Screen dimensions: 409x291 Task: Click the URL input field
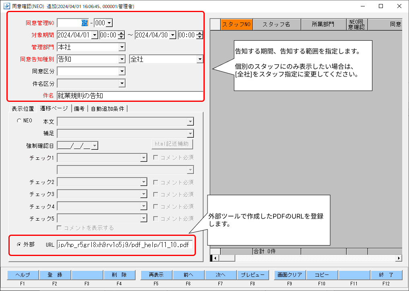pyautogui.click(x=125, y=245)
